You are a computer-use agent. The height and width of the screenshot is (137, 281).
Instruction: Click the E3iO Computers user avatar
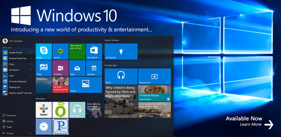[5, 41]
